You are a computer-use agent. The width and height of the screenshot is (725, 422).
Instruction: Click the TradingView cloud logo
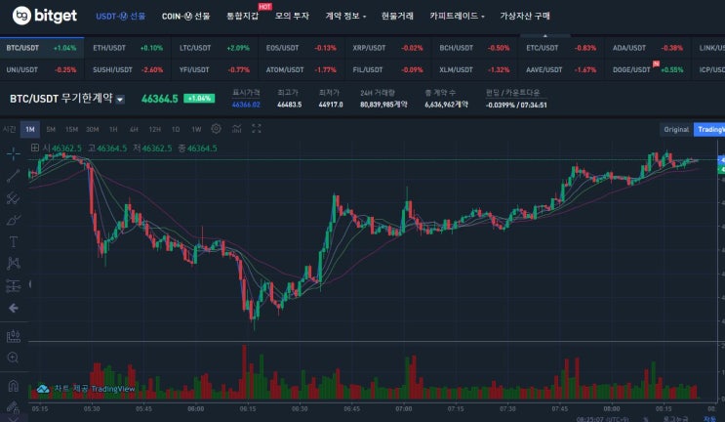point(43,389)
